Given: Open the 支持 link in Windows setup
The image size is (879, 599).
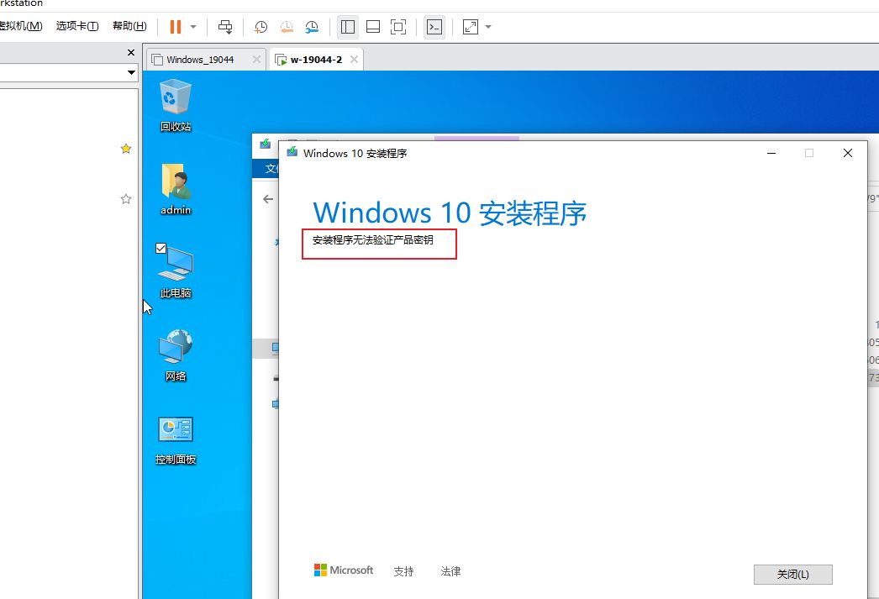Looking at the screenshot, I should (403, 570).
